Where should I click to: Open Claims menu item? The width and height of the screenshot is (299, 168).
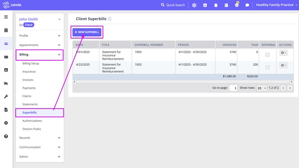(x=27, y=96)
